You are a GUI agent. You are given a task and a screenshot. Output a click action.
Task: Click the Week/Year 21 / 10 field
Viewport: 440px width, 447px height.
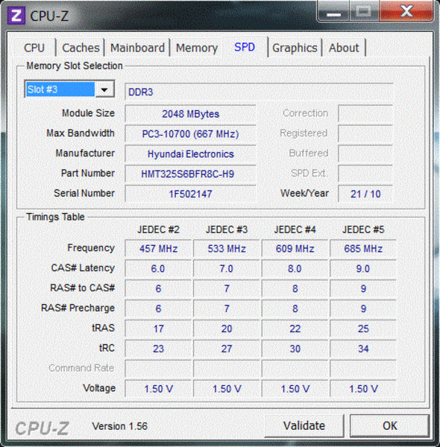[x=365, y=194]
